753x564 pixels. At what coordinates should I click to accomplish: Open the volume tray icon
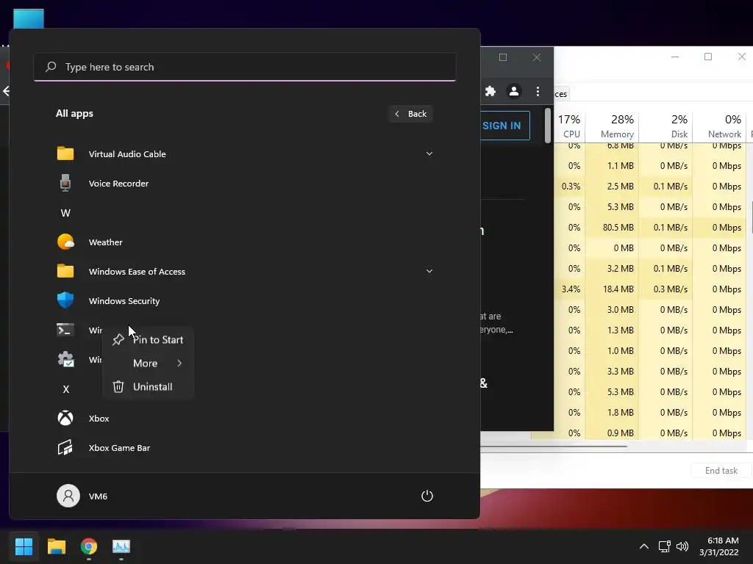click(x=682, y=546)
